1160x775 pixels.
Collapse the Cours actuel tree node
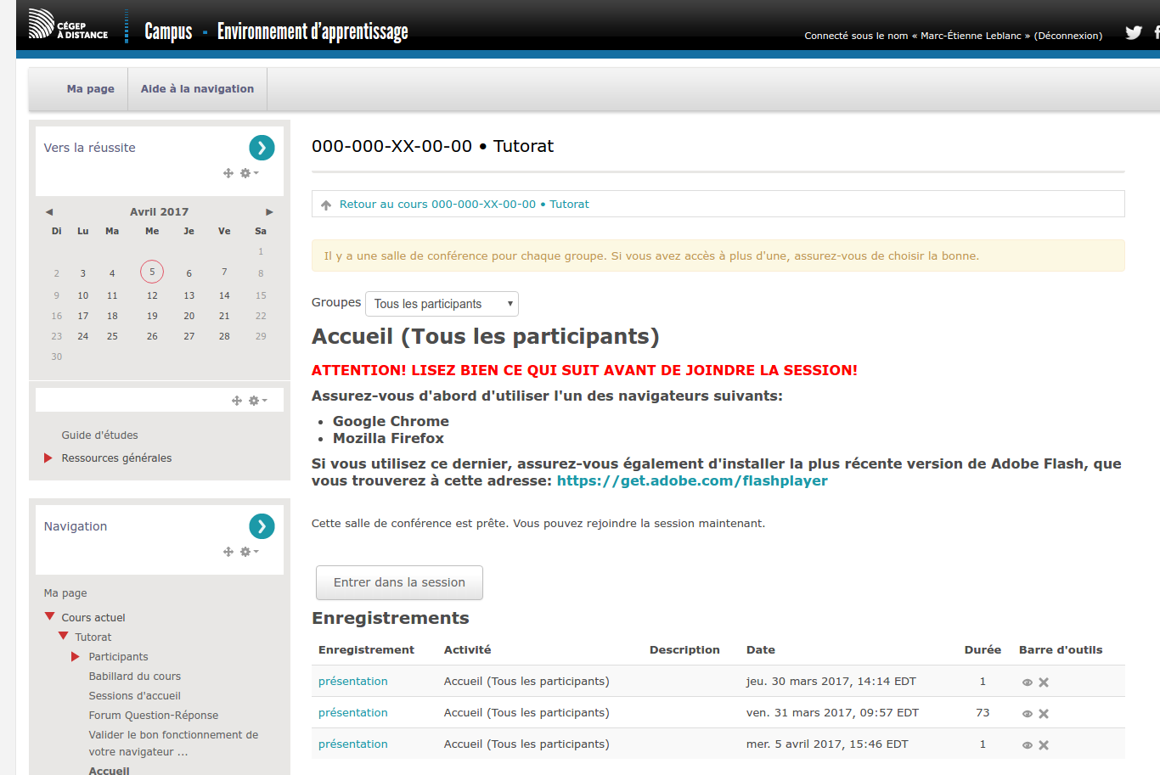coord(50,617)
